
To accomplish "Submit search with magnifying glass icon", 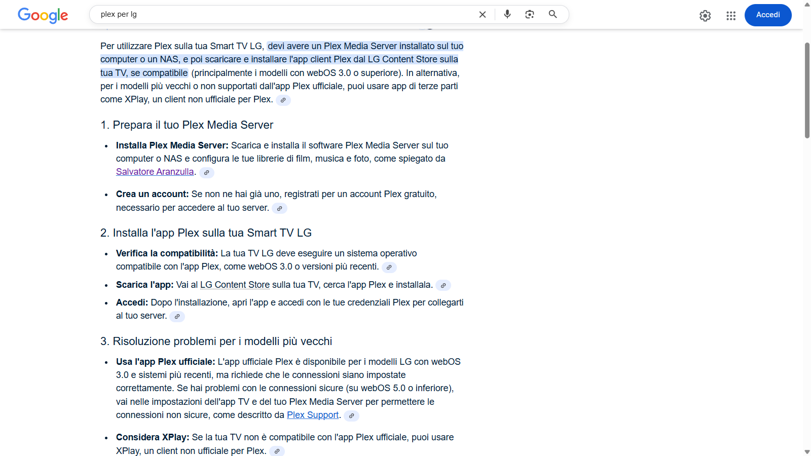I will pos(553,14).
